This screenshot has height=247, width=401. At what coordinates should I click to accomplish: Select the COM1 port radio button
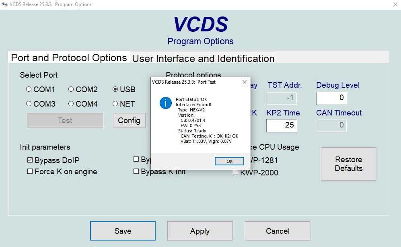click(29, 89)
